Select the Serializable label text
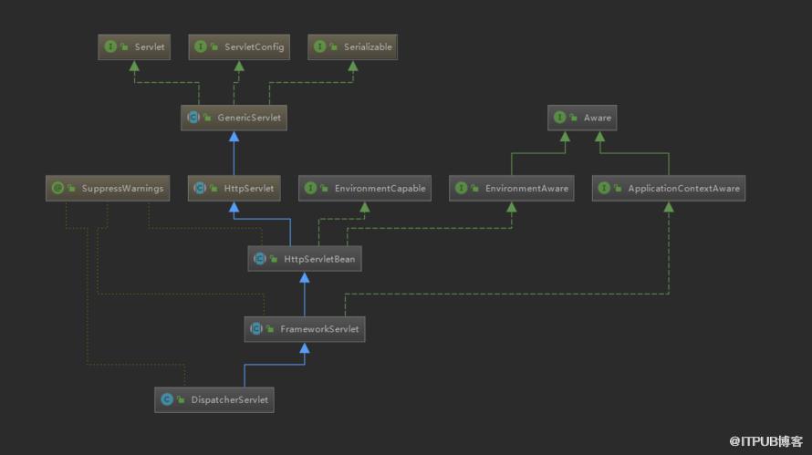Viewport: 812px width, 455px height. click(369, 47)
